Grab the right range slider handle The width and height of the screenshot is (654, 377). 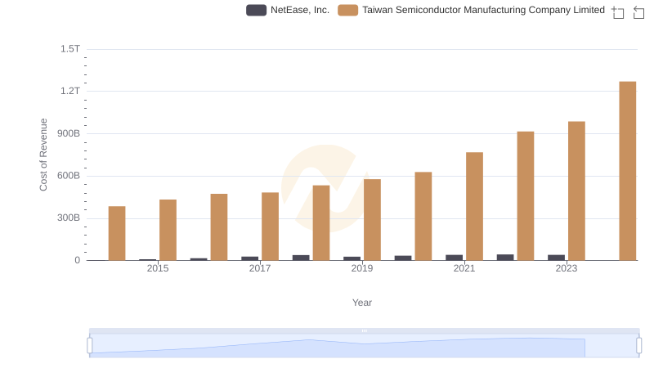[639, 346]
